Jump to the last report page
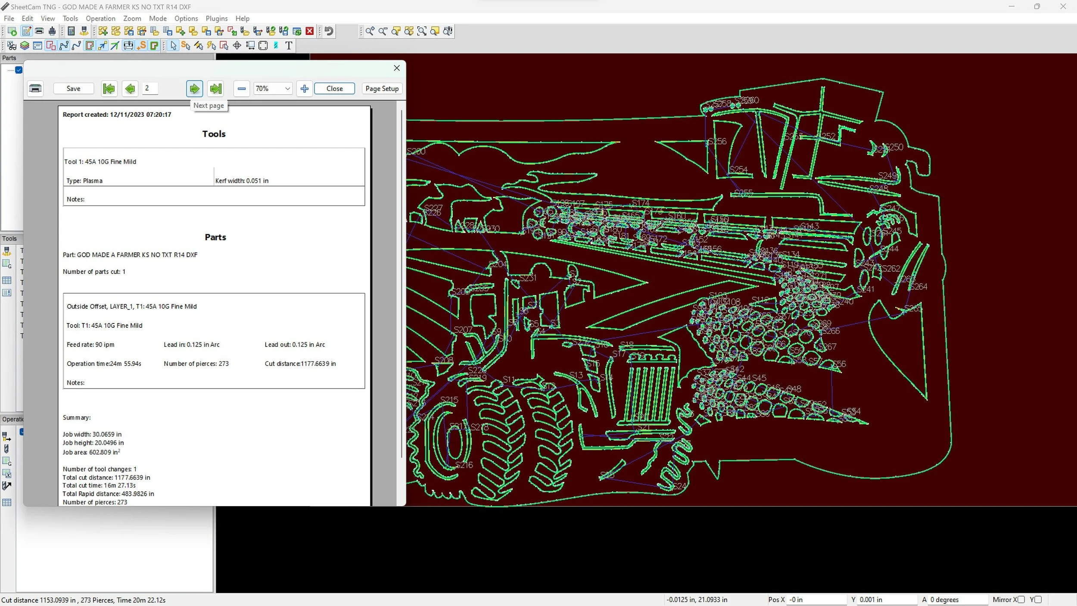 (x=215, y=89)
